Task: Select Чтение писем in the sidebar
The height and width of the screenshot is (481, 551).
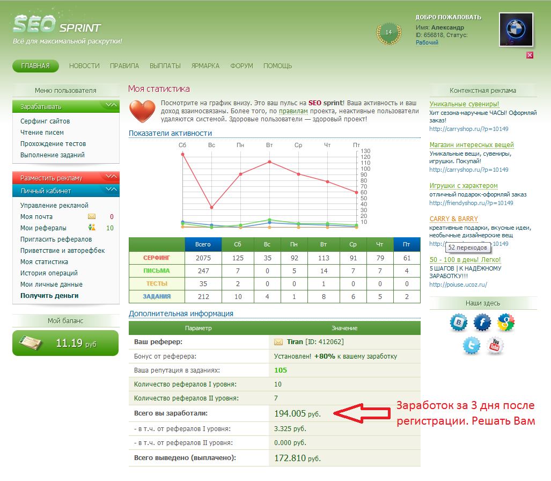Action: pyautogui.click(x=42, y=132)
